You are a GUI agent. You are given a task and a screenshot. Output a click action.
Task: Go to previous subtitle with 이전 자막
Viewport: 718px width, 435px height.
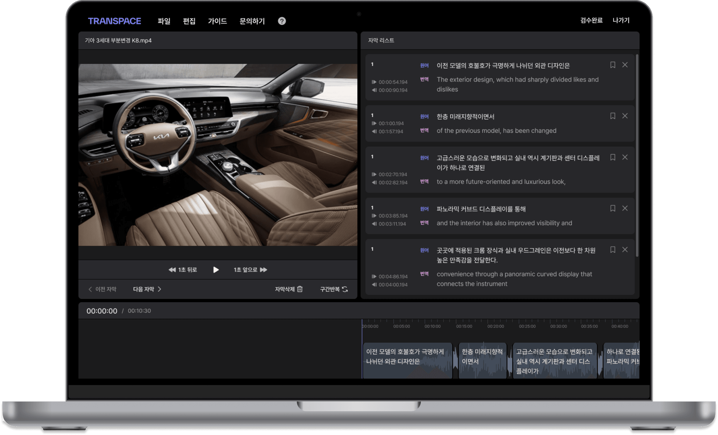tap(102, 289)
